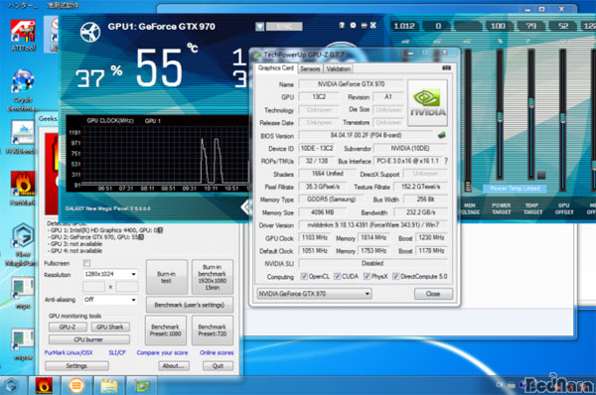Click the Power Target slider handle
This screenshot has width=596, height=395.
501,116
